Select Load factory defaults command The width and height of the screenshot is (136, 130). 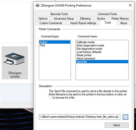click(x=102, y=52)
